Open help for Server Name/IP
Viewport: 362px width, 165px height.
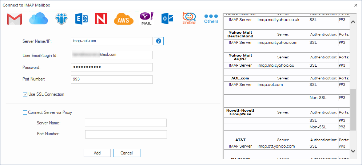[159, 41]
